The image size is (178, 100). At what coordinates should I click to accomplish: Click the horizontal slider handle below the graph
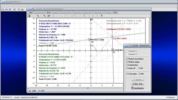(88, 88)
